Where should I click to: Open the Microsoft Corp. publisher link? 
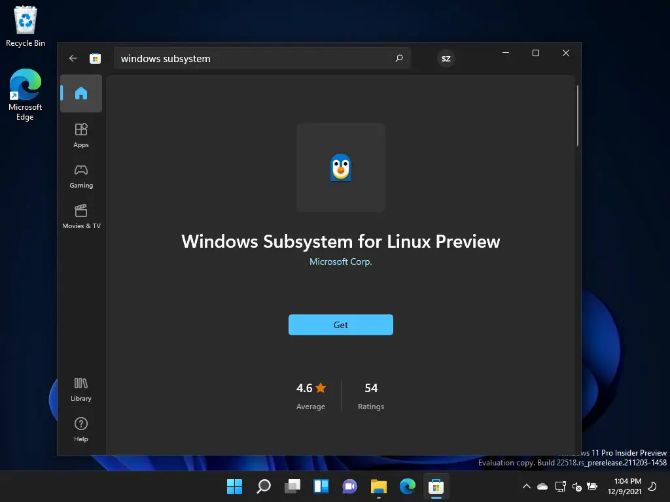[x=340, y=261]
